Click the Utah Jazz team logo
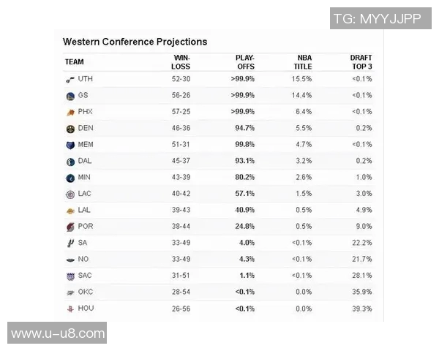The width and height of the screenshot is (439, 351). point(70,79)
